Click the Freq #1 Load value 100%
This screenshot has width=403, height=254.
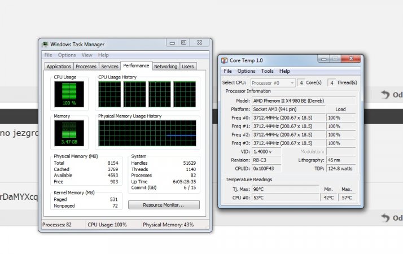341,126
